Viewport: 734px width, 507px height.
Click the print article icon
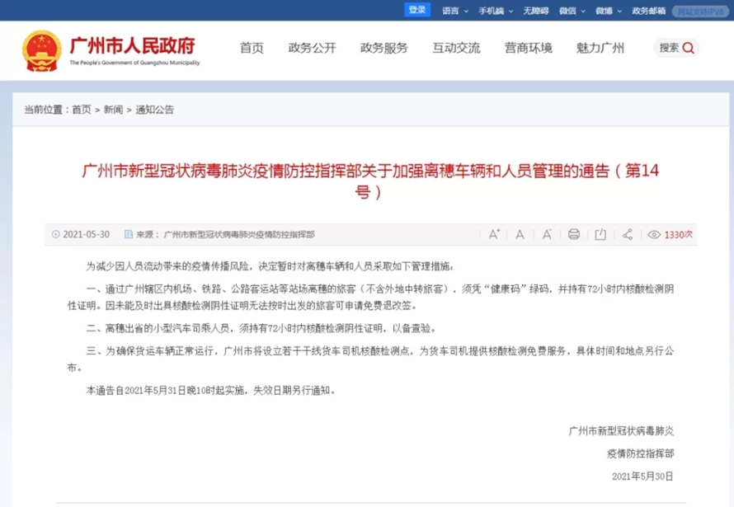(x=574, y=234)
